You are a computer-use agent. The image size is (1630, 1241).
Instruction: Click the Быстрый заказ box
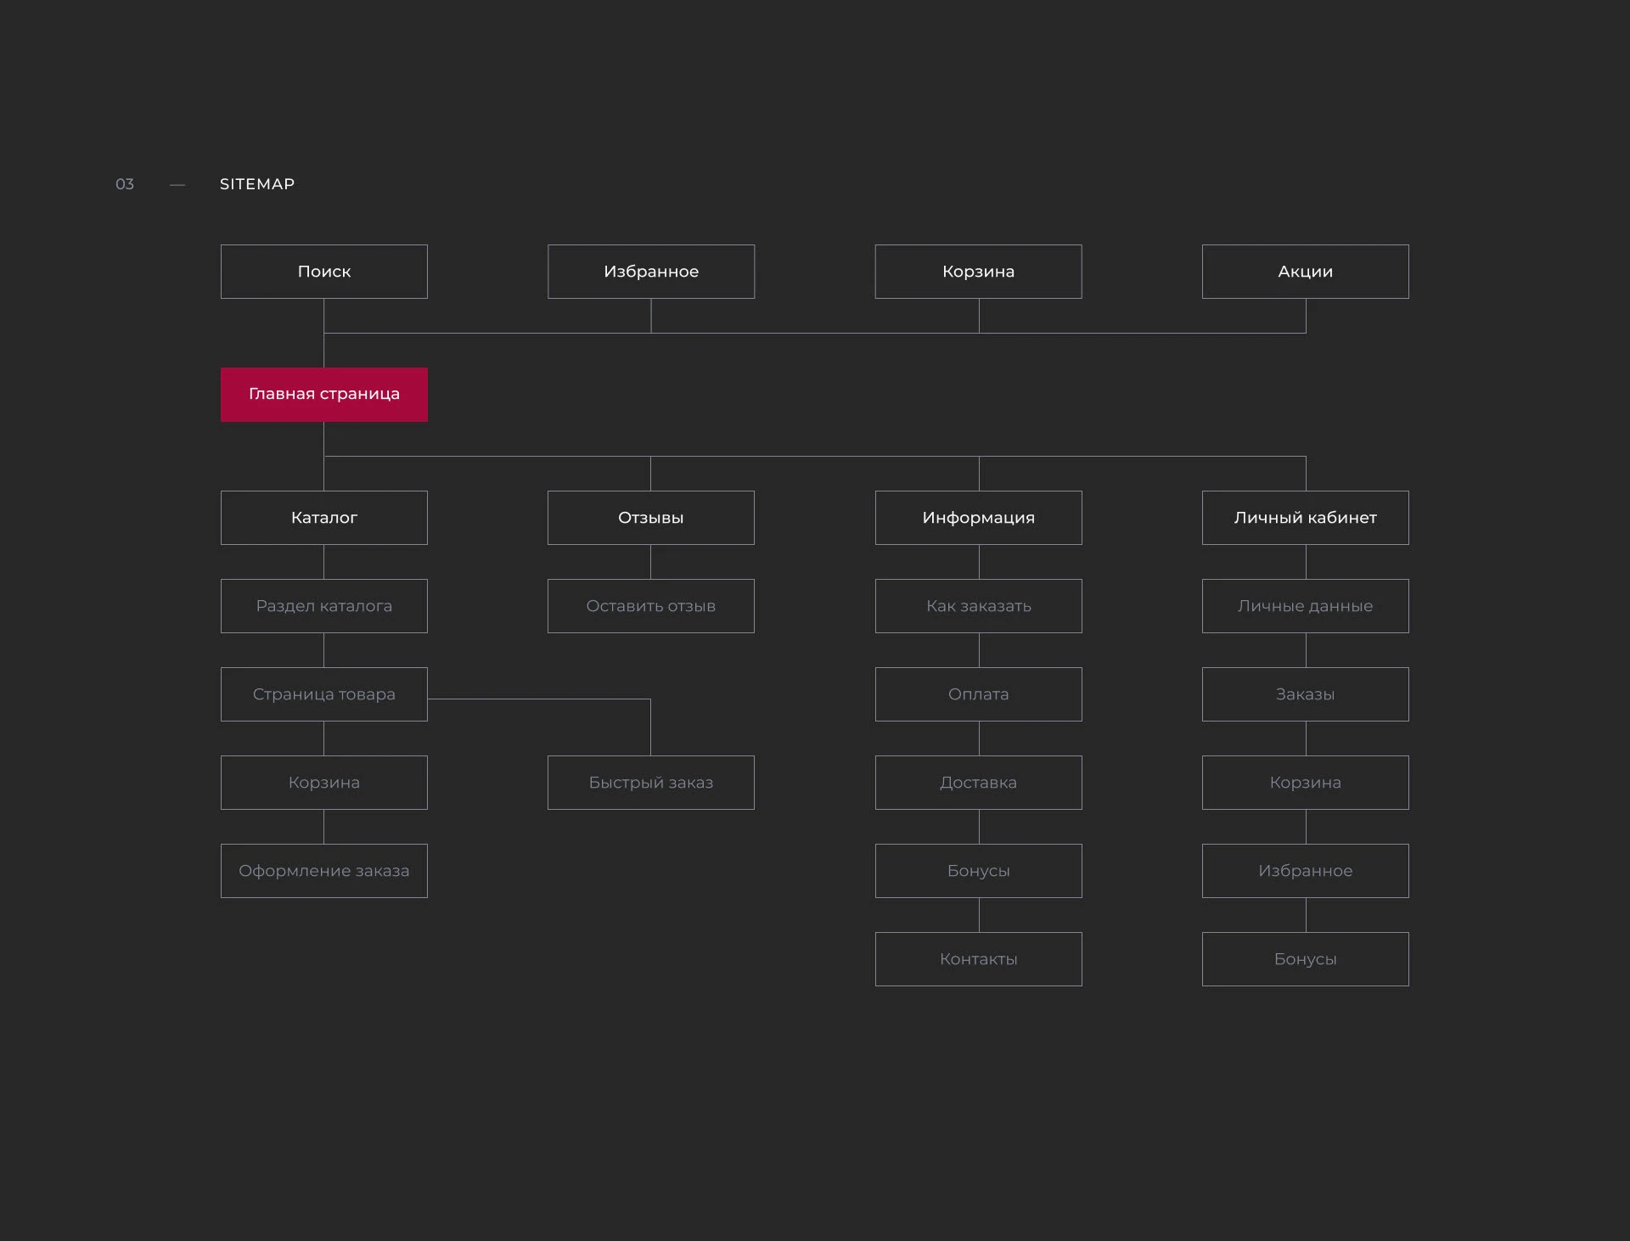(x=650, y=783)
